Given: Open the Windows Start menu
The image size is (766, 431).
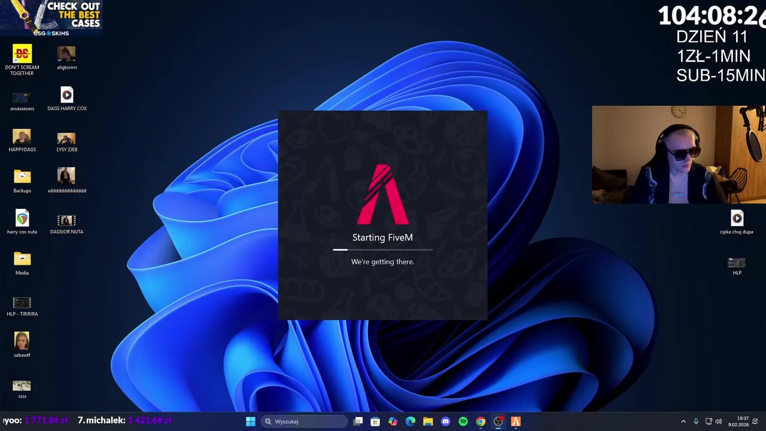Looking at the screenshot, I should (x=251, y=421).
